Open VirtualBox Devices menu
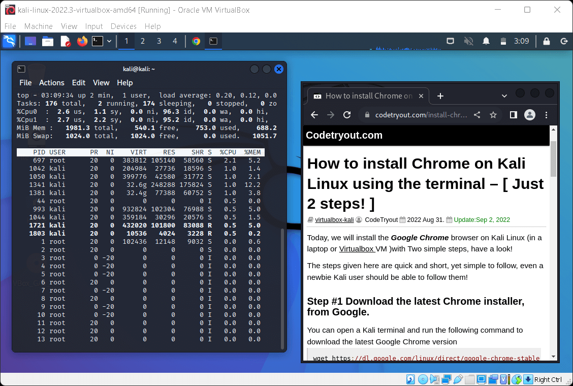This screenshot has width=573, height=386. pyautogui.click(x=123, y=26)
